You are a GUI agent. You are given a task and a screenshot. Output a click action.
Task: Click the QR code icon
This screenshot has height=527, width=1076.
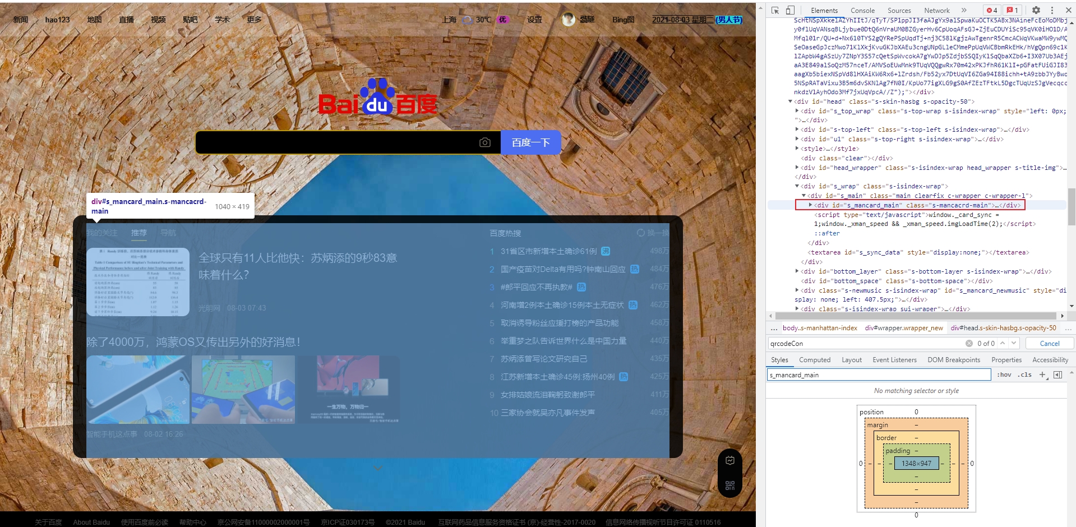tap(729, 485)
